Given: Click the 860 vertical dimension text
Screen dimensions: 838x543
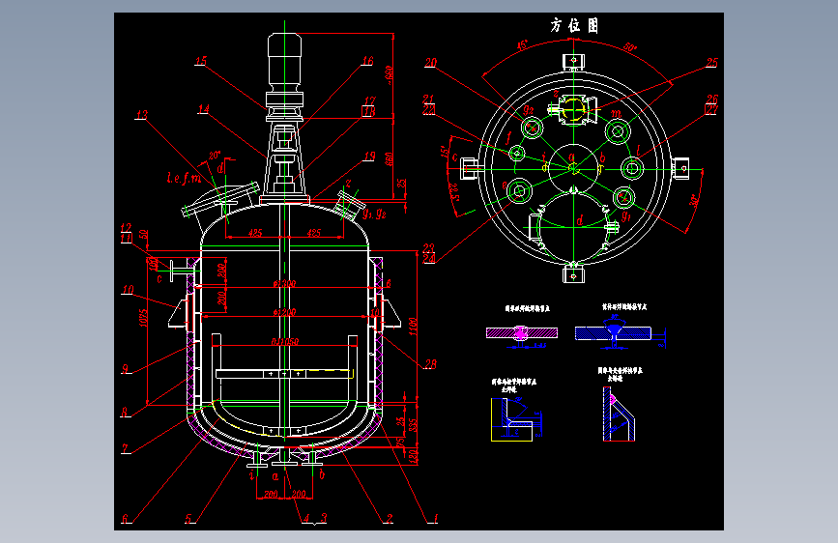Looking at the screenshot, I should click(x=390, y=158).
